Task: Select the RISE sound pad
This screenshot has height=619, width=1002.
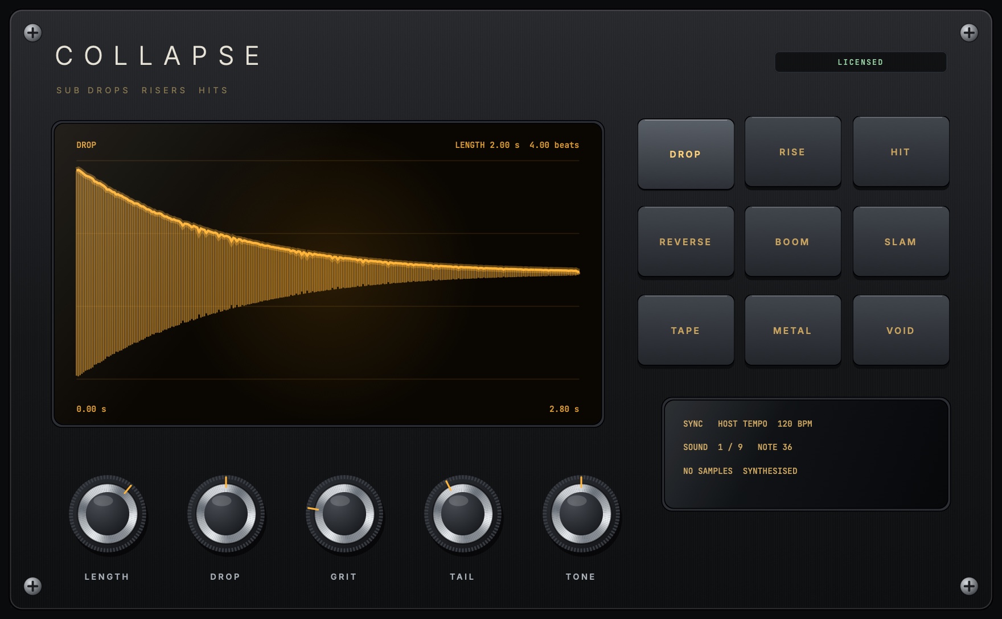Action: point(792,152)
